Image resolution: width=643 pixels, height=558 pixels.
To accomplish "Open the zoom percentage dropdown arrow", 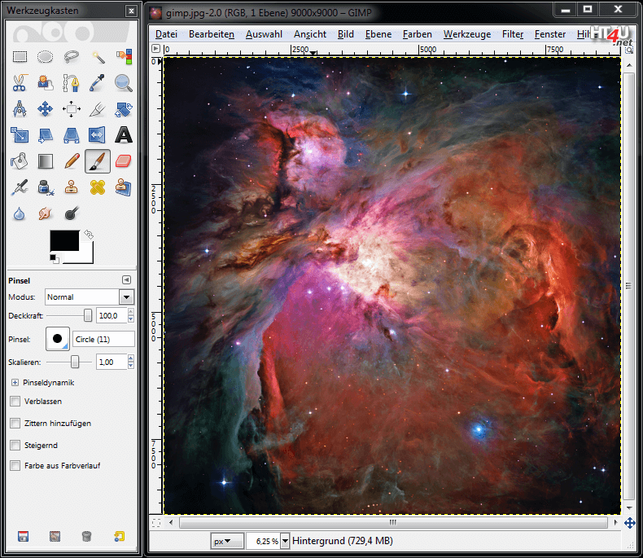I will (x=285, y=541).
